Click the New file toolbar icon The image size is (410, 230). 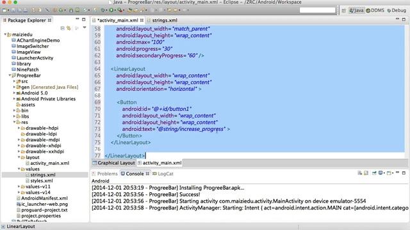(4, 10)
